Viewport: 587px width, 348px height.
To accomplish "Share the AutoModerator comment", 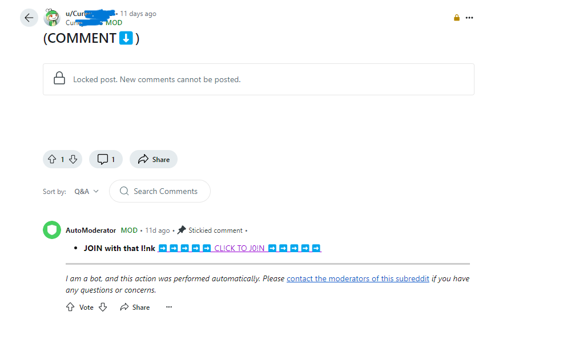I will (135, 307).
